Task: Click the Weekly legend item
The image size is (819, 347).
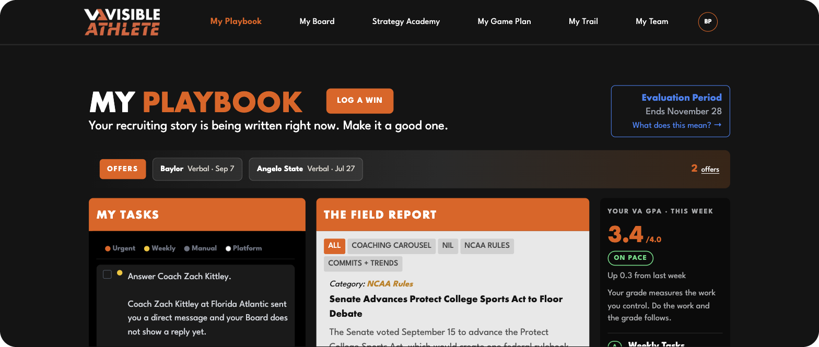Action: point(160,248)
